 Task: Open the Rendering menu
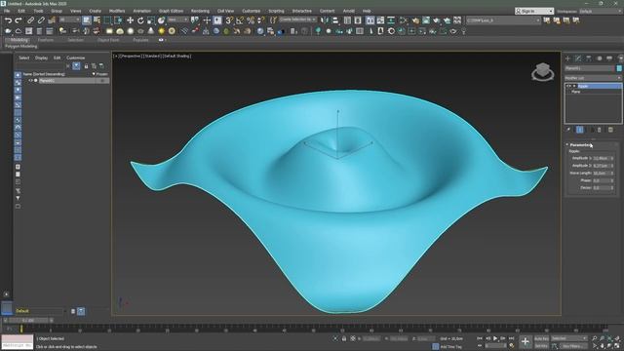tap(200, 11)
